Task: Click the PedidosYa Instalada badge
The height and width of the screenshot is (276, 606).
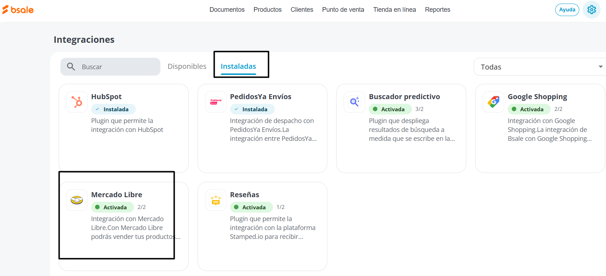Action: 252,109
